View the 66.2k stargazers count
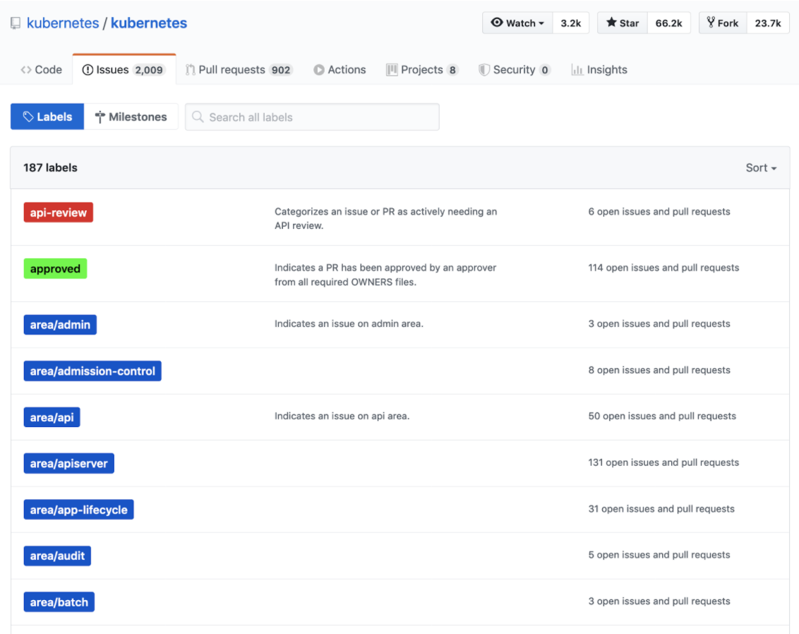This screenshot has width=799, height=634. pos(668,23)
